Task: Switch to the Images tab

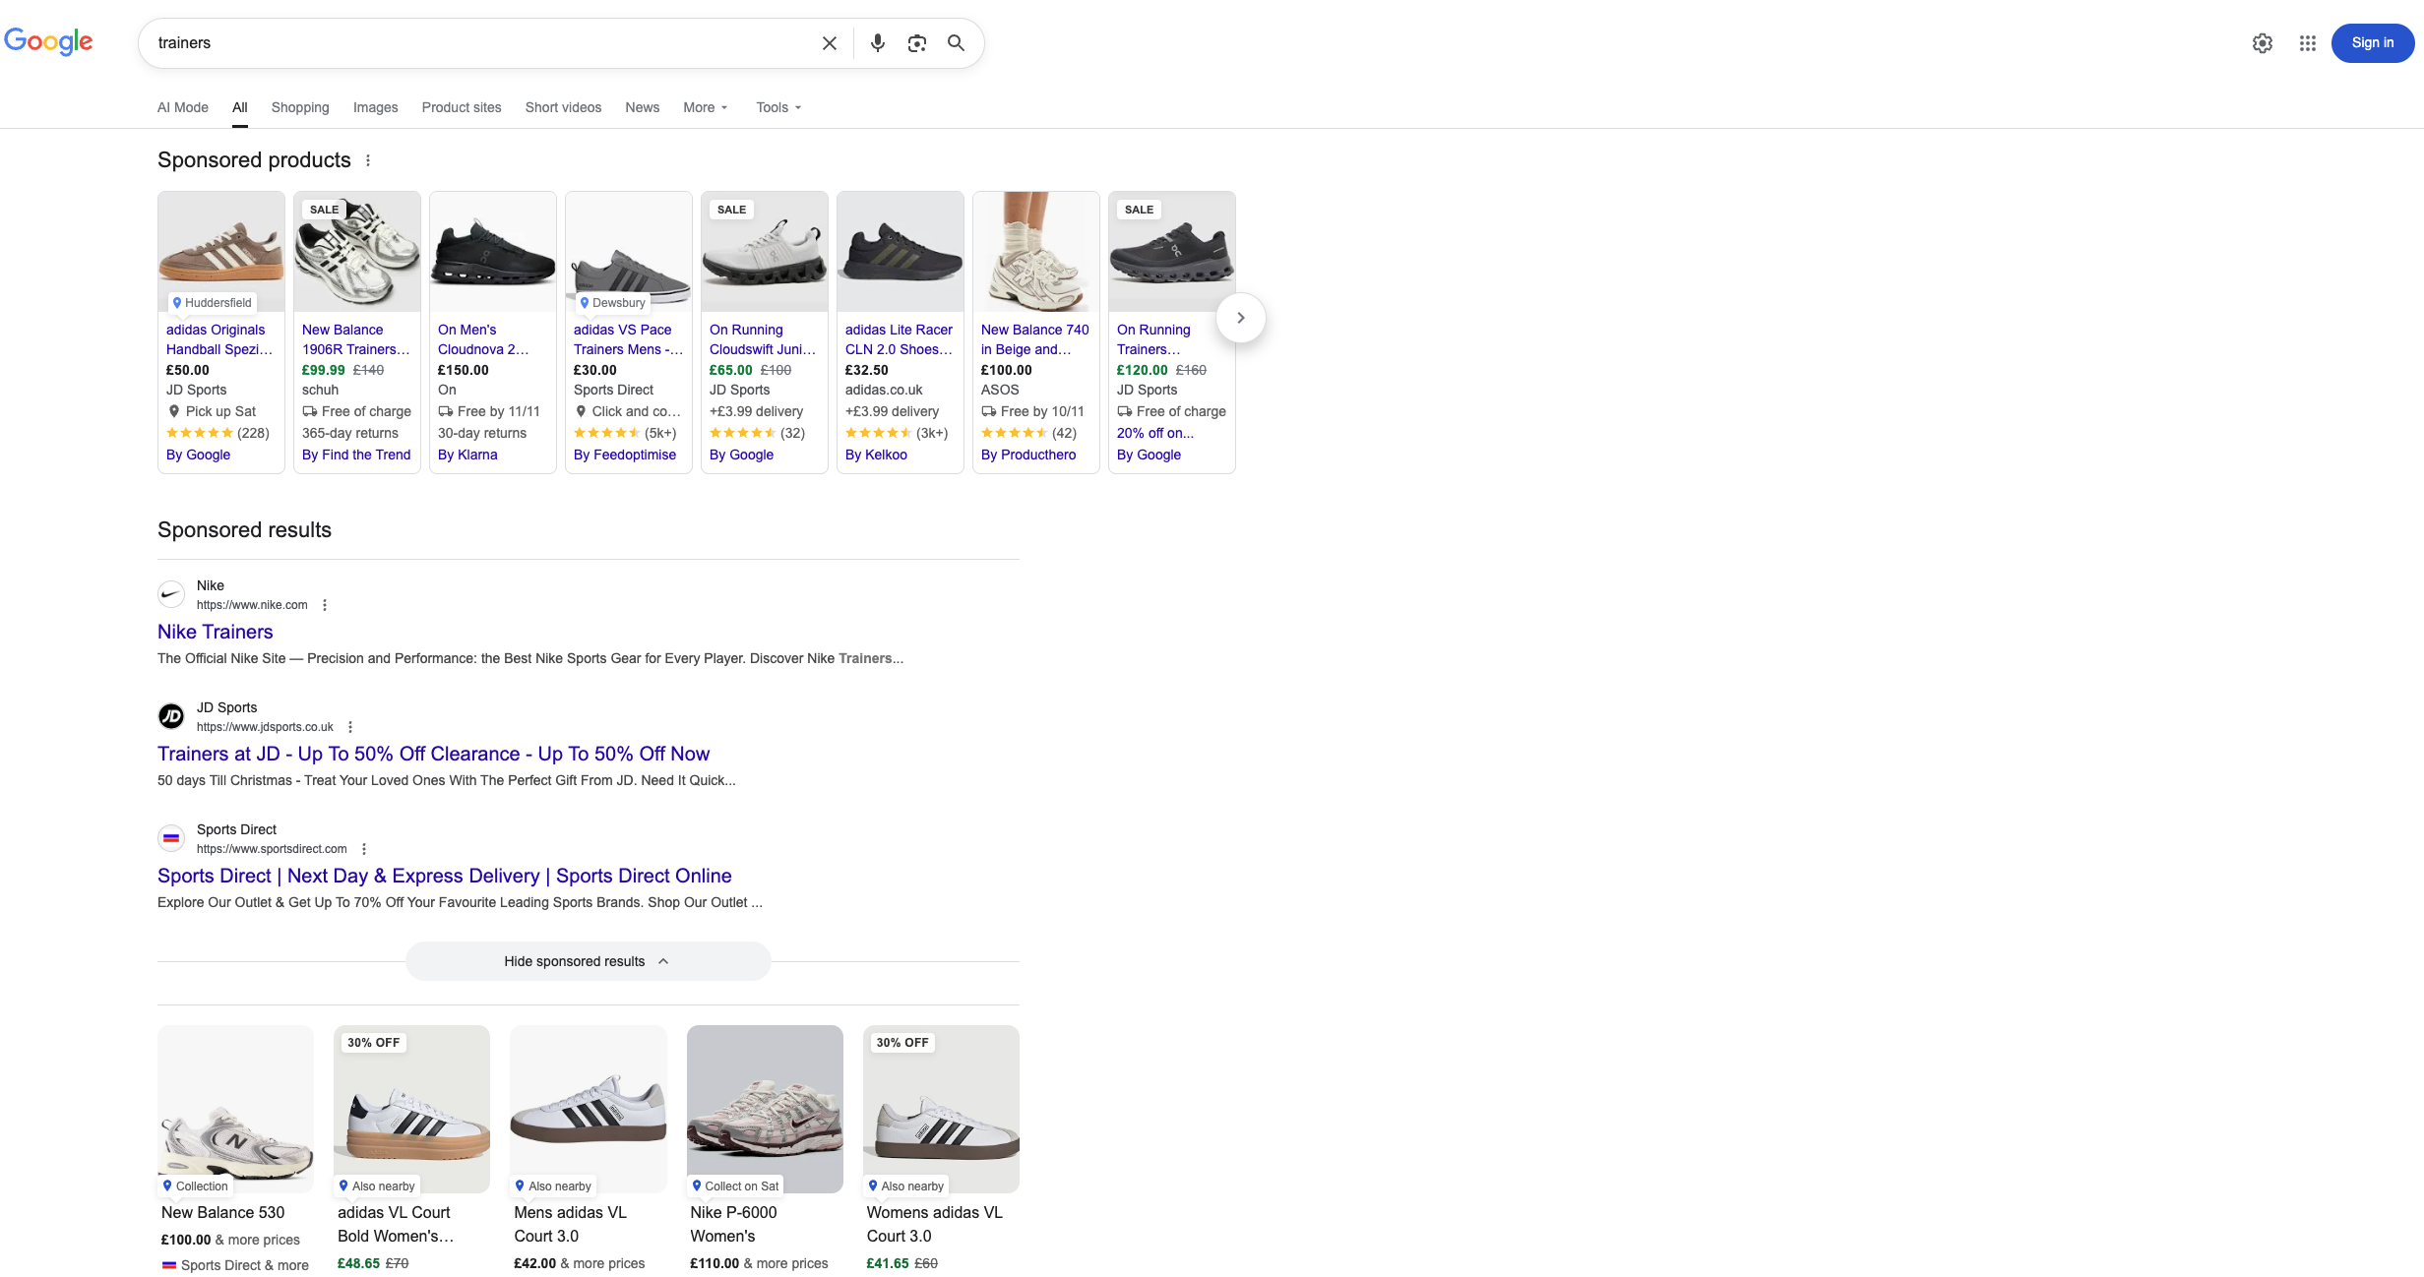Action: click(x=376, y=107)
